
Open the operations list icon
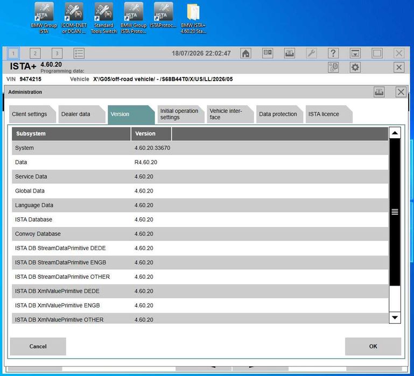click(79, 54)
